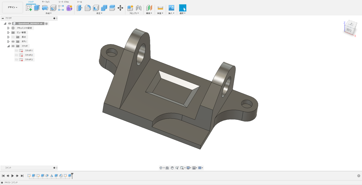Viewport: 362px width, 185px height.
Task: Select the Hole tool icon
Action: coord(53,8)
